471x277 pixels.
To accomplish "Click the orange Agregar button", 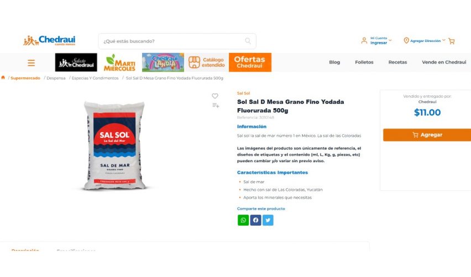I will (427, 135).
